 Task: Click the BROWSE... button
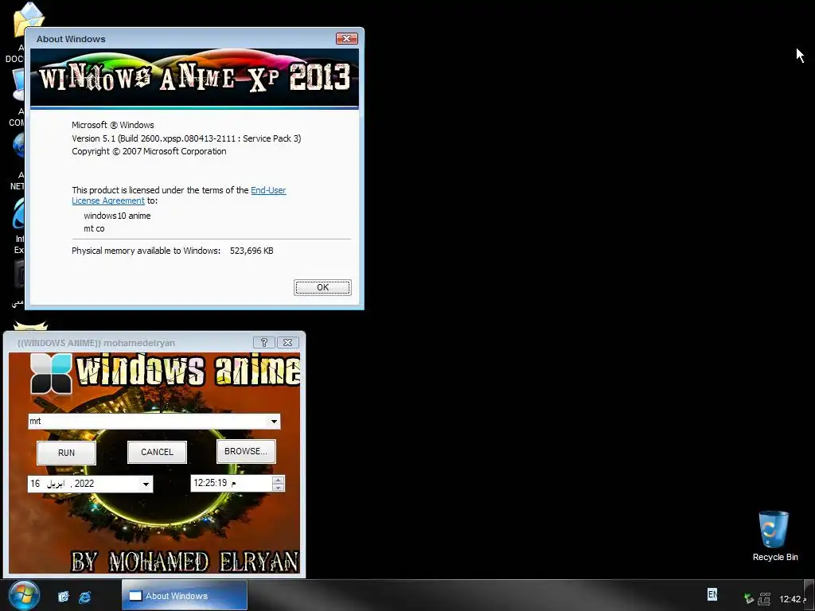246,451
